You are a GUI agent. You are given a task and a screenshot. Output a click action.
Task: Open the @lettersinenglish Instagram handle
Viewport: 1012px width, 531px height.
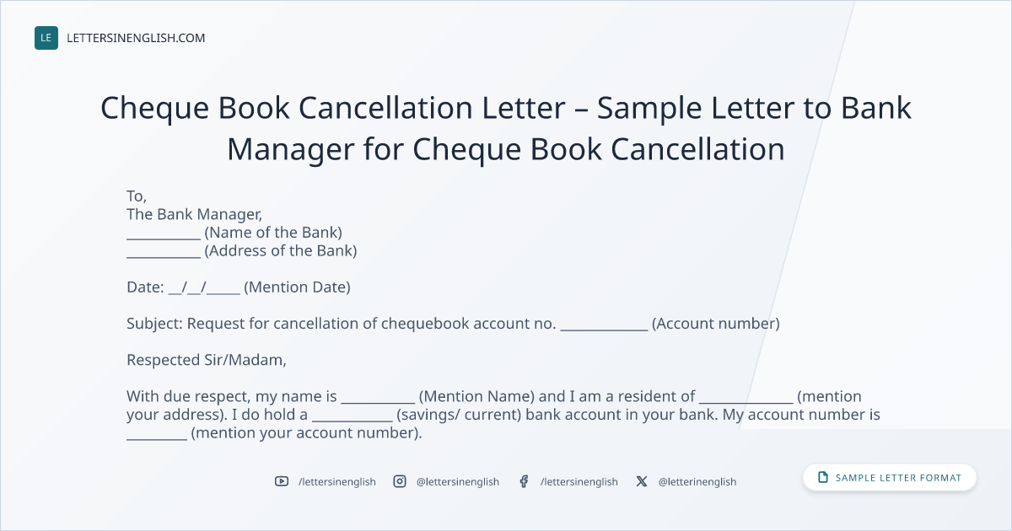pyautogui.click(x=458, y=481)
